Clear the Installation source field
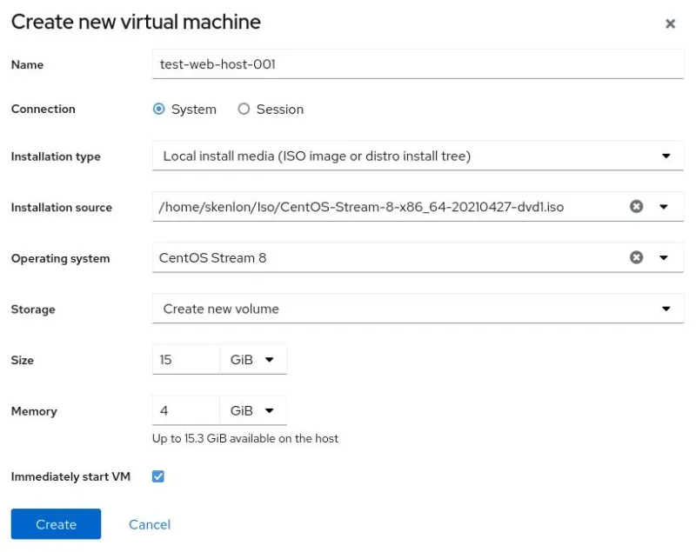696x552 pixels. pos(636,207)
